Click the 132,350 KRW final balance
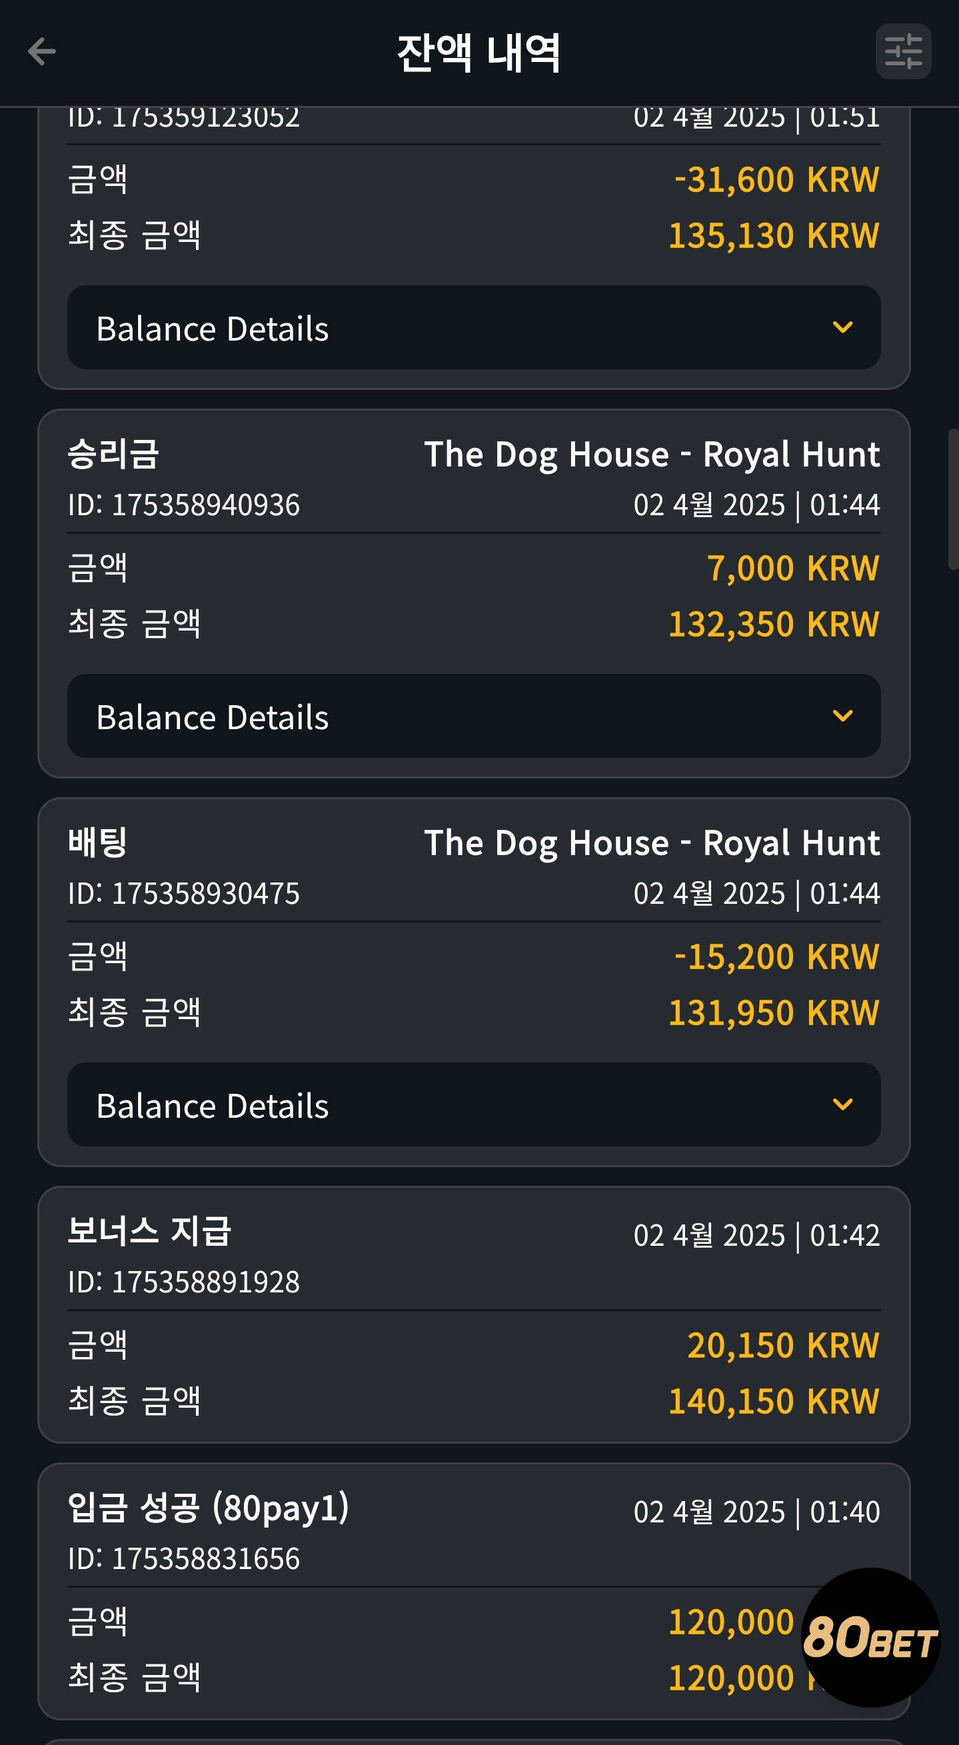Viewport: 959px width, 1745px height. pos(774,624)
